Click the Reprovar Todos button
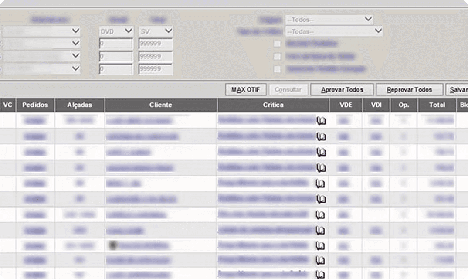Viewport: 468px width, 279px height. pyautogui.click(x=409, y=90)
